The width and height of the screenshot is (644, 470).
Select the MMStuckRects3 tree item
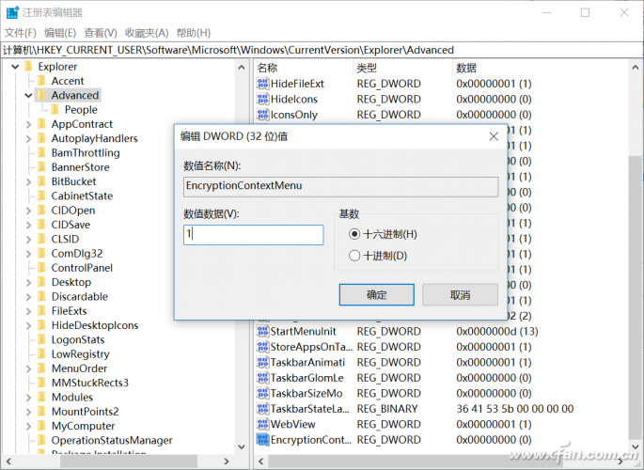[89, 383]
